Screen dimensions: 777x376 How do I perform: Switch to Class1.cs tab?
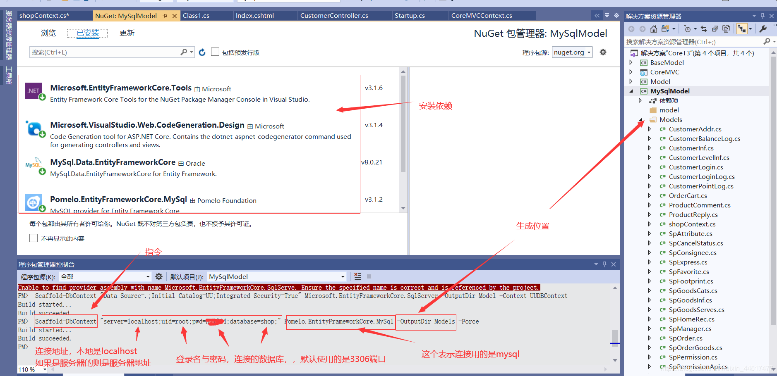coord(196,15)
